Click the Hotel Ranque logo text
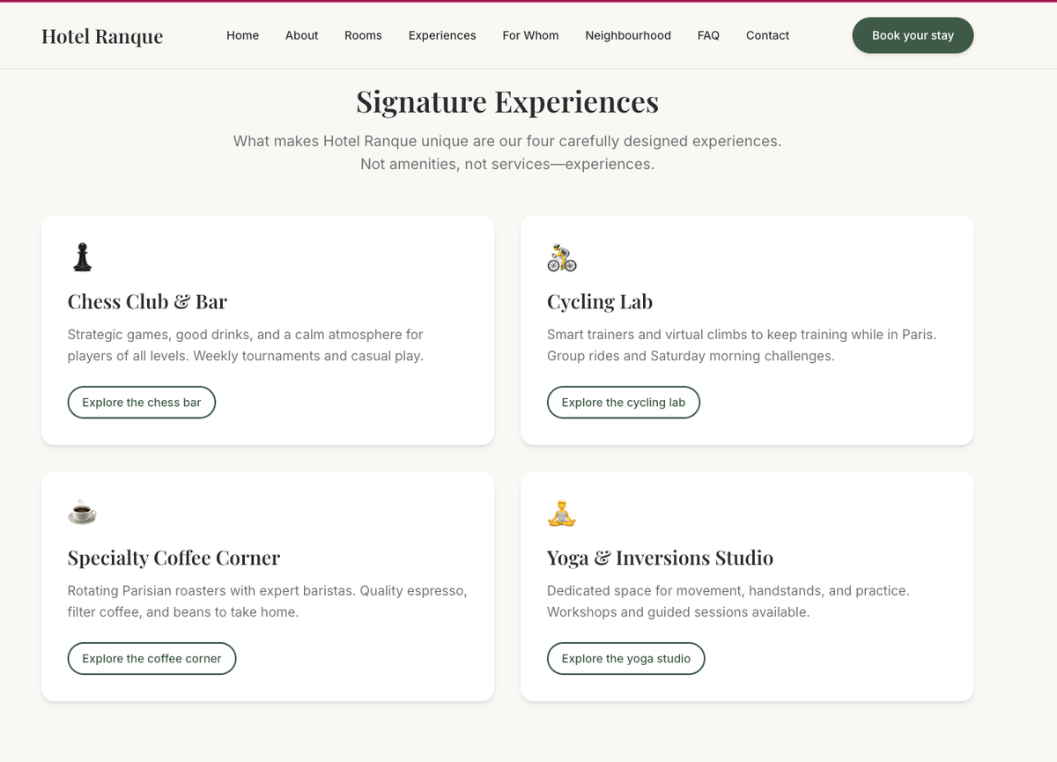The height and width of the screenshot is (762, 1057). (102, 36)
